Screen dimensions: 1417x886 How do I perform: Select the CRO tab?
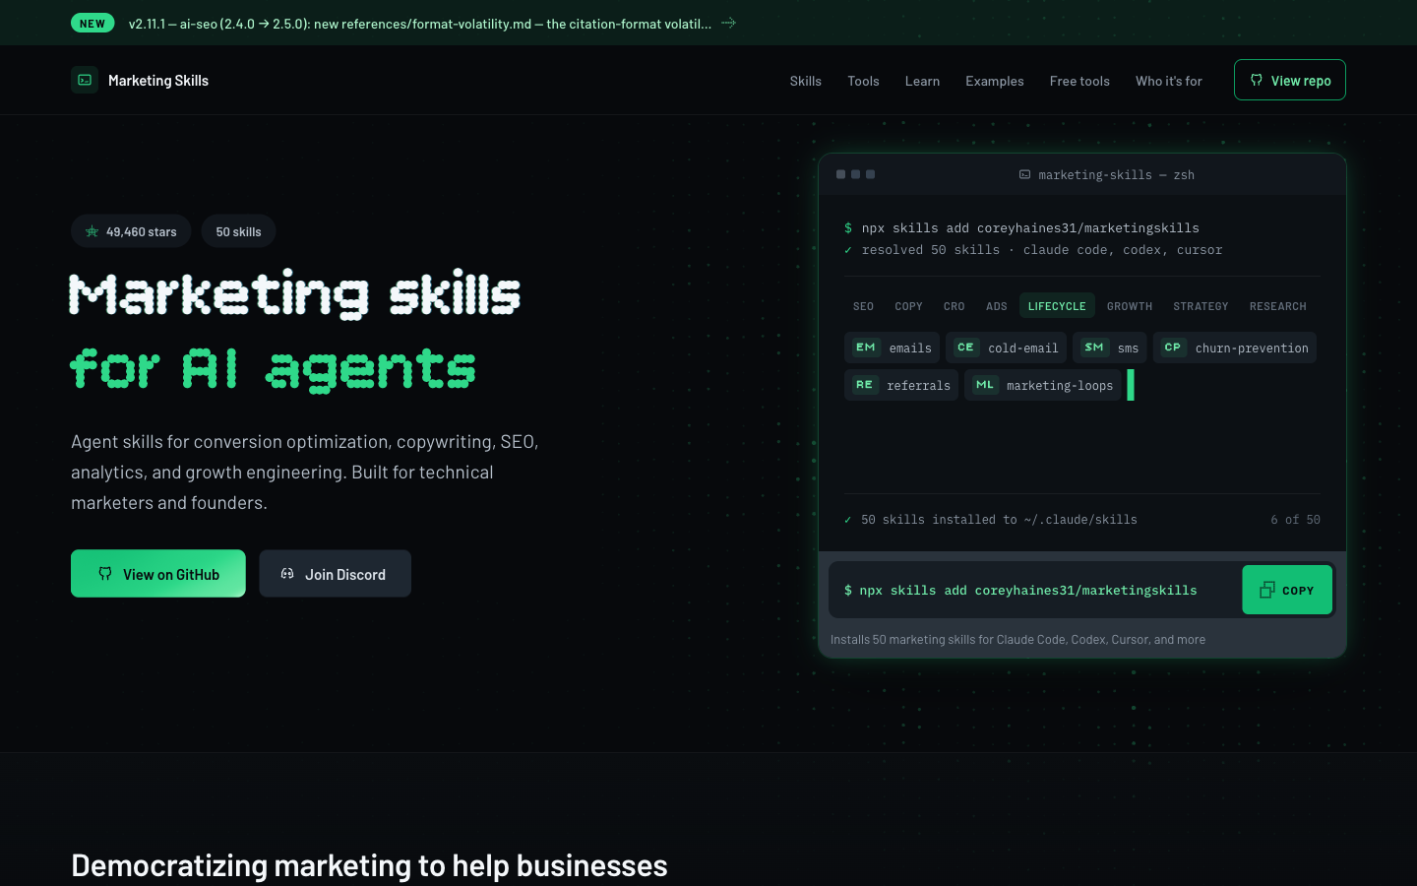[x=954, y=306]
